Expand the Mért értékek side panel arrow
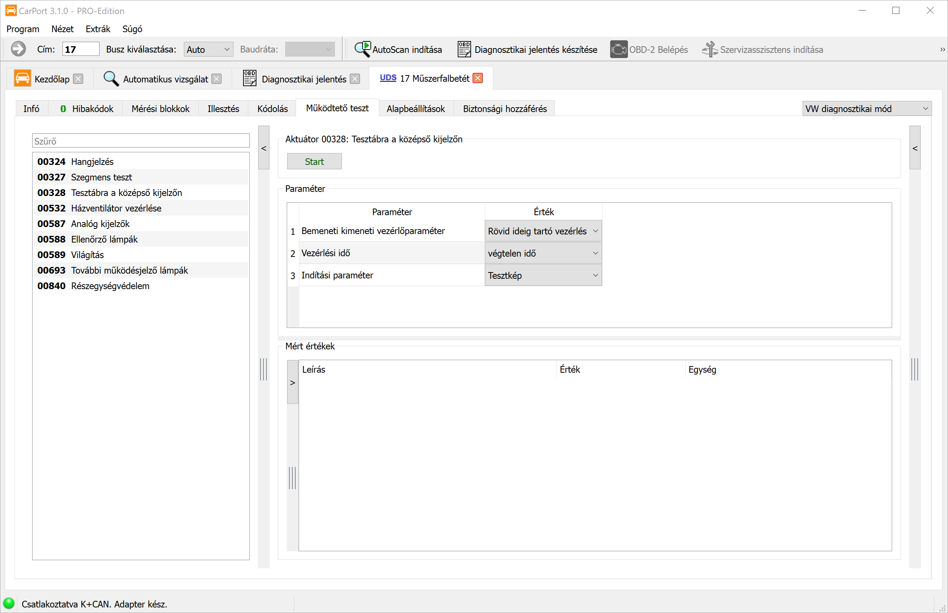 click(293, 383)
